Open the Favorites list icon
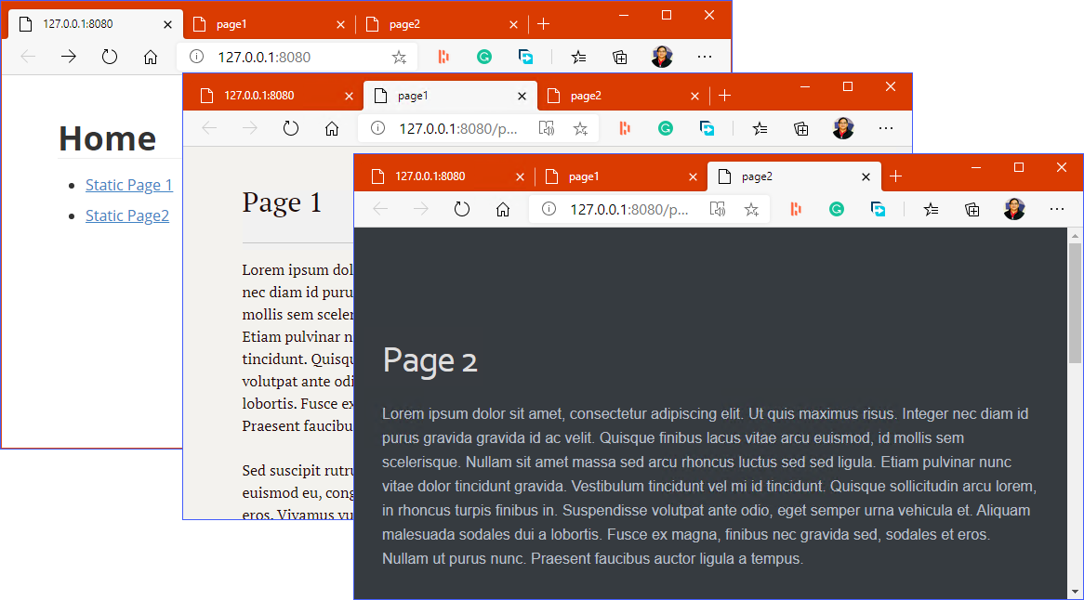 pyautogui.click(x=931, y=209)
